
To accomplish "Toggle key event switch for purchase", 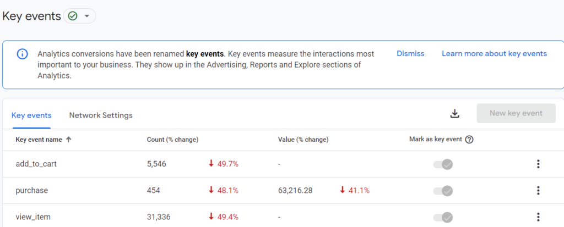I will click(443, 190).
